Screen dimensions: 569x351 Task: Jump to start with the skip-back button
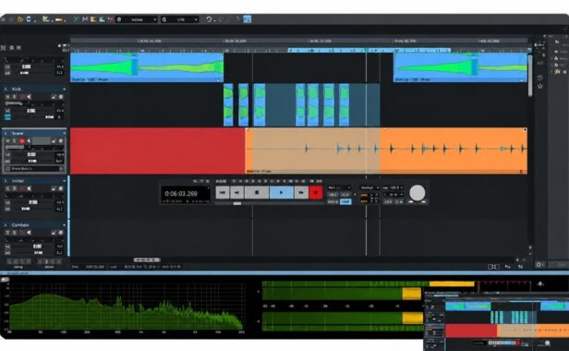223,192
